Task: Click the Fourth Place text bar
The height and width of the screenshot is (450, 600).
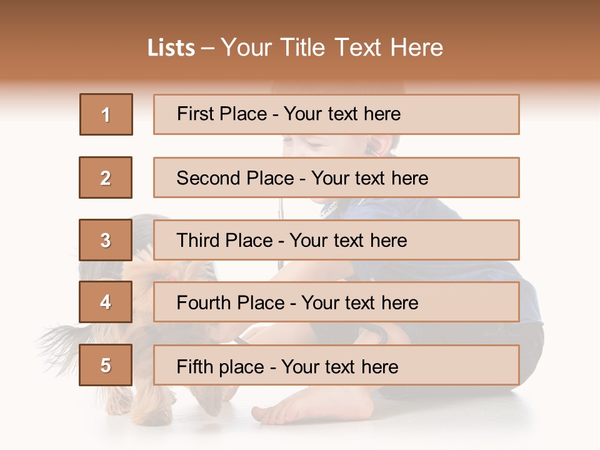Action: pos(336,302)
